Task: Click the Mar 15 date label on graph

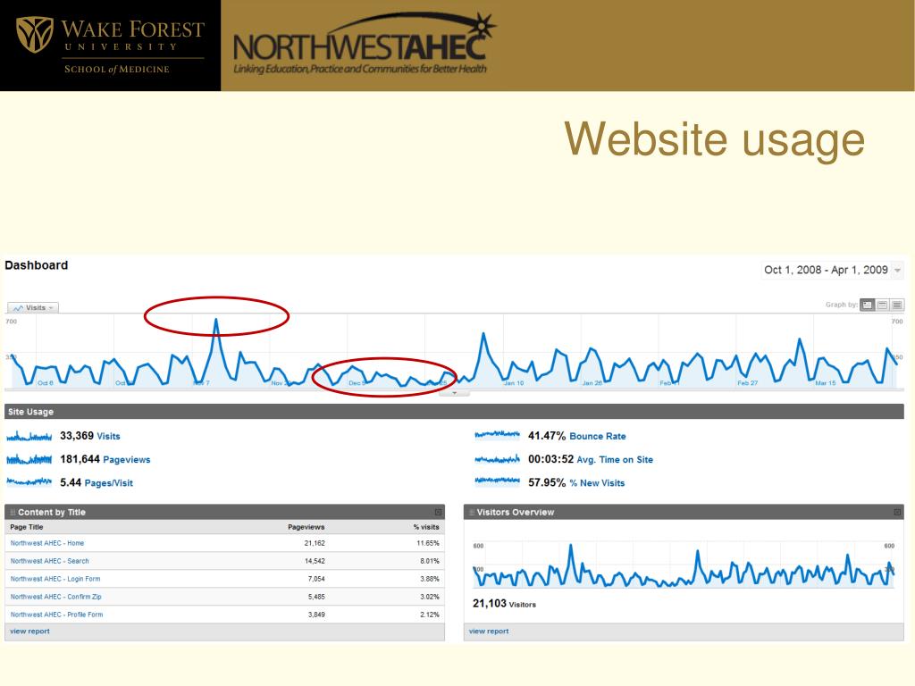Action: (826, 383)
